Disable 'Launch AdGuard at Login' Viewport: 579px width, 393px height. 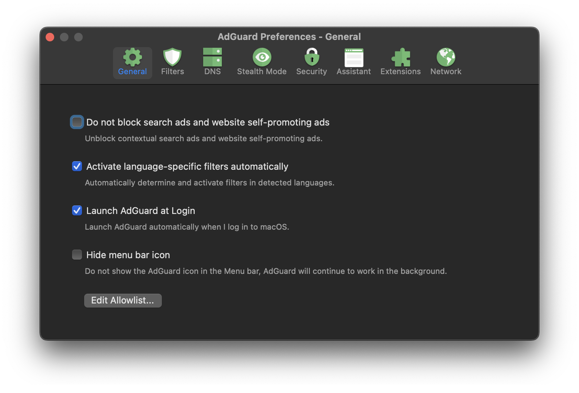[x=77, y=210]
